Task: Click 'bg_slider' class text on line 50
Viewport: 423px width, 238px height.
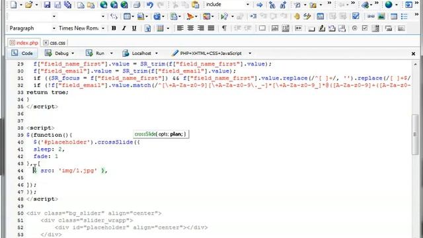Action: click(86, 214)
